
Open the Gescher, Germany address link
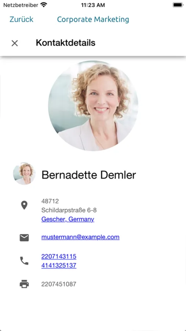click(68, 219)
